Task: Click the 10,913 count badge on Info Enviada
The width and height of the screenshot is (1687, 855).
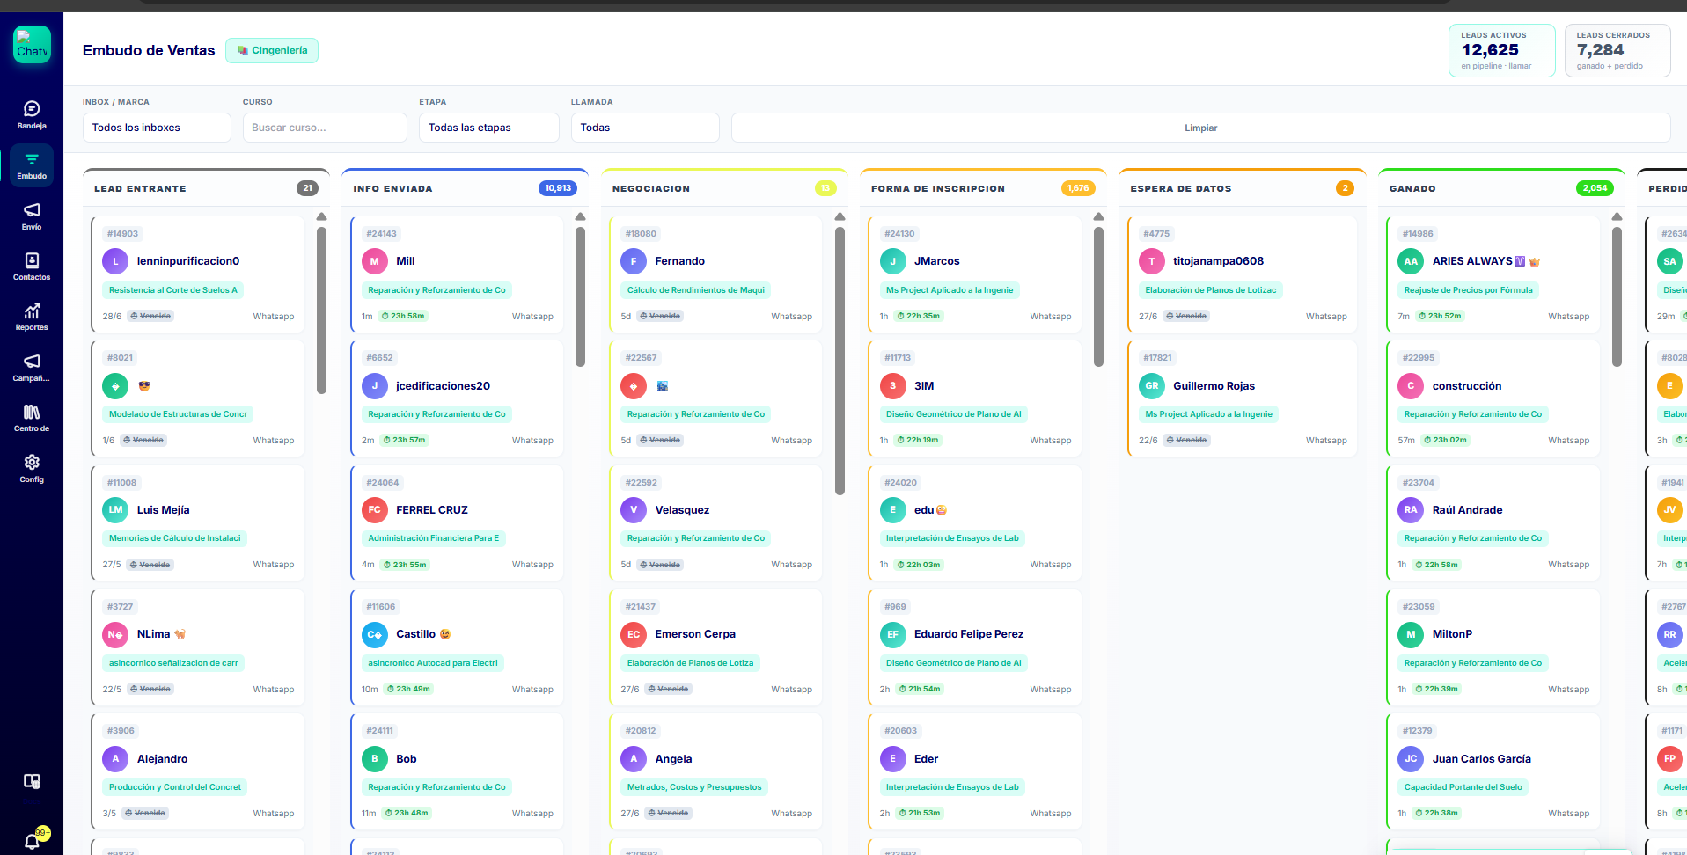Action: 558,188
